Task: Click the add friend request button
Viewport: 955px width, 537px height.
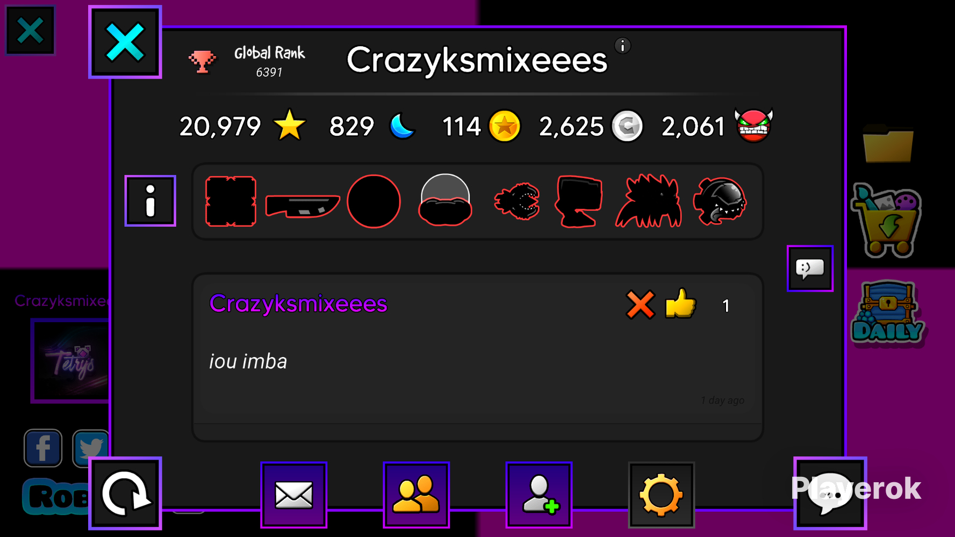Action: click(538, 495)
